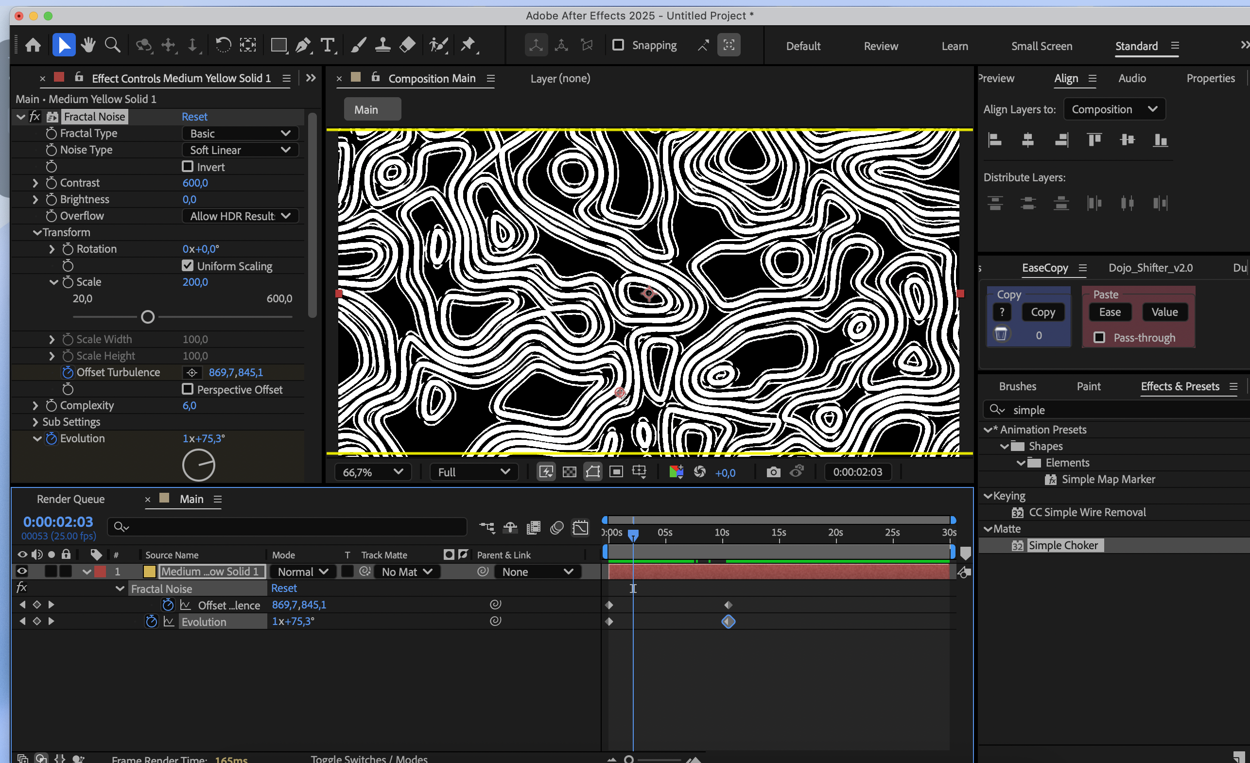
Task: Open the Graph Editor in timeline
Action: tap(580, 528)
